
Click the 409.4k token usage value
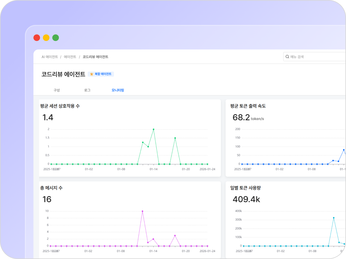tap(246, 199)
